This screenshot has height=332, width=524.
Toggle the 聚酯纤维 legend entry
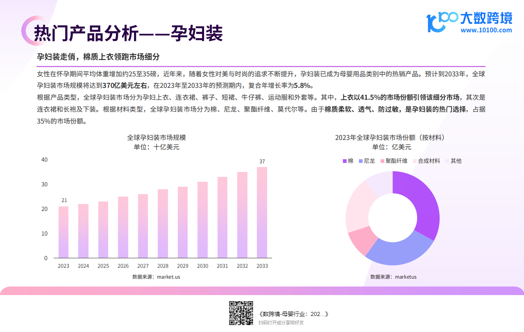pos(394,161)
